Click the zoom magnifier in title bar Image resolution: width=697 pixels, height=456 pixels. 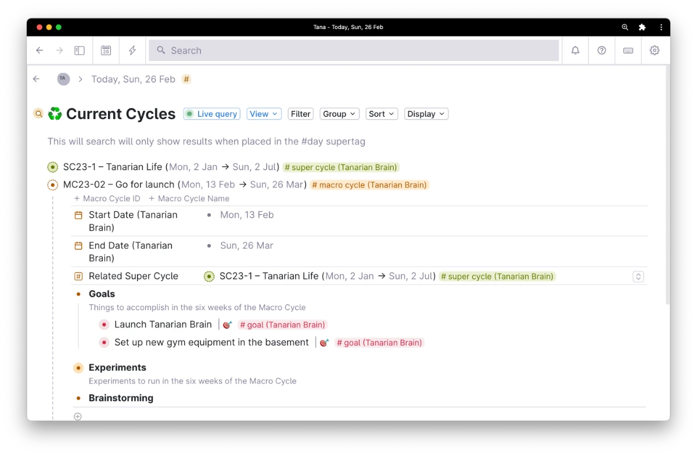click(625, 27)
